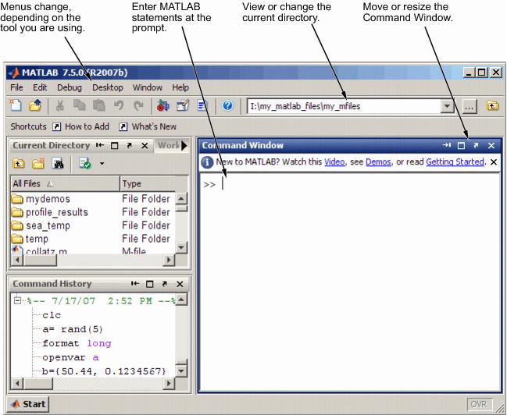Select the clc history entry
The width and height of the screenshot is (507, 415).
pyautogui.click(x=52, y=315)
